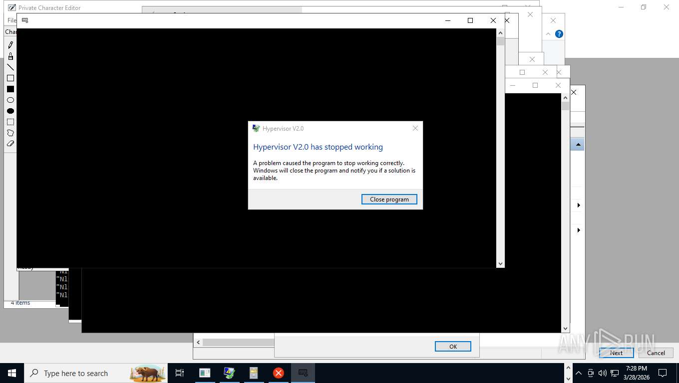Open the File menu in Private Character Editor

point(11,20)
